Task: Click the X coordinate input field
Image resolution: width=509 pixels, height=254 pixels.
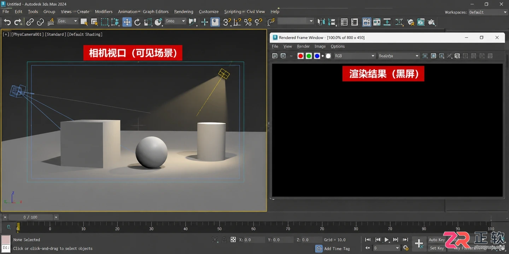Action: (x=254, y=240)
